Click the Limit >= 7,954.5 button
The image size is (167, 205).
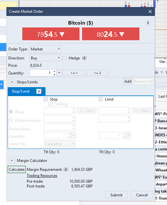[x=142, y=110]
